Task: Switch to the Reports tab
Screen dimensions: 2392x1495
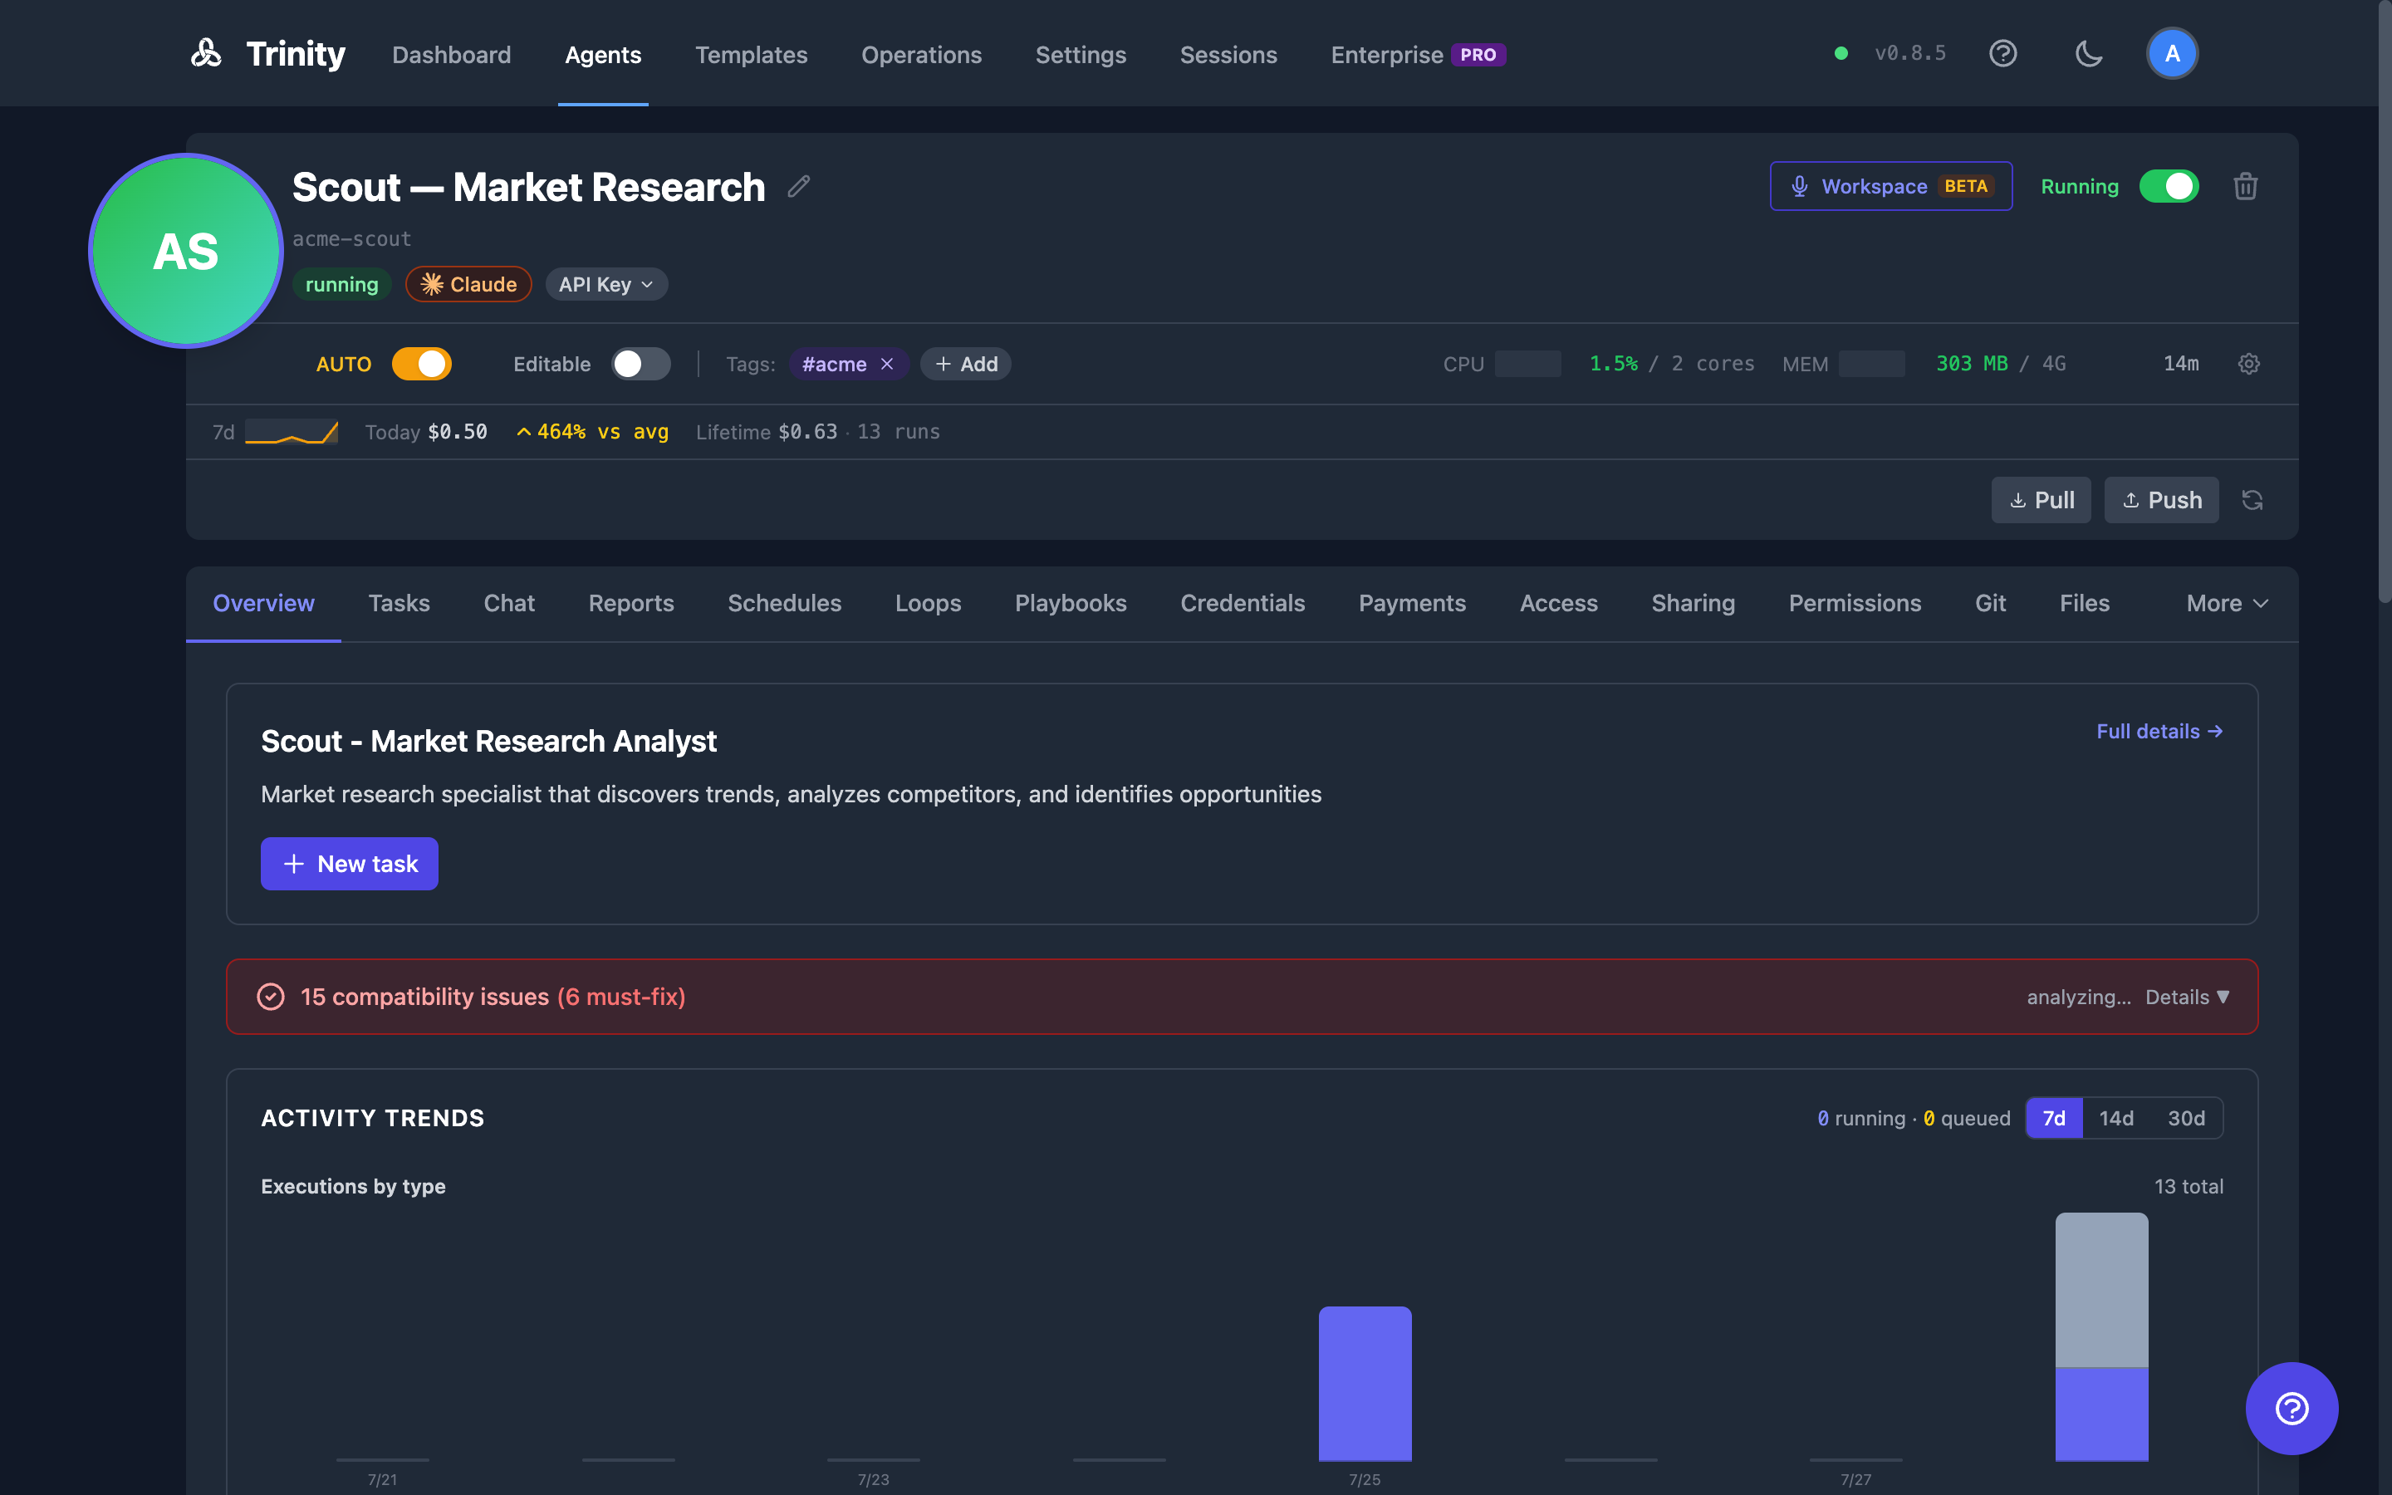Action: pyautogui.click(x=631, y=603)
